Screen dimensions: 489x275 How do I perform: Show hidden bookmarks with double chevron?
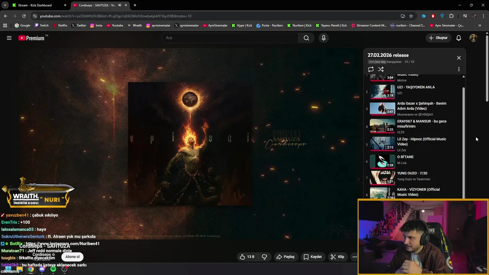[480, 26]
